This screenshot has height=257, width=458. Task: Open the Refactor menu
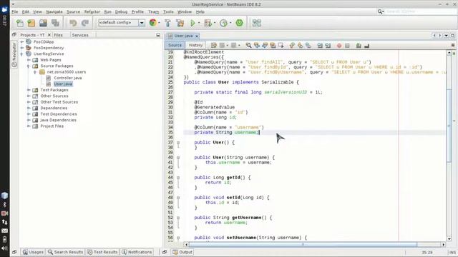click(92, 11)
